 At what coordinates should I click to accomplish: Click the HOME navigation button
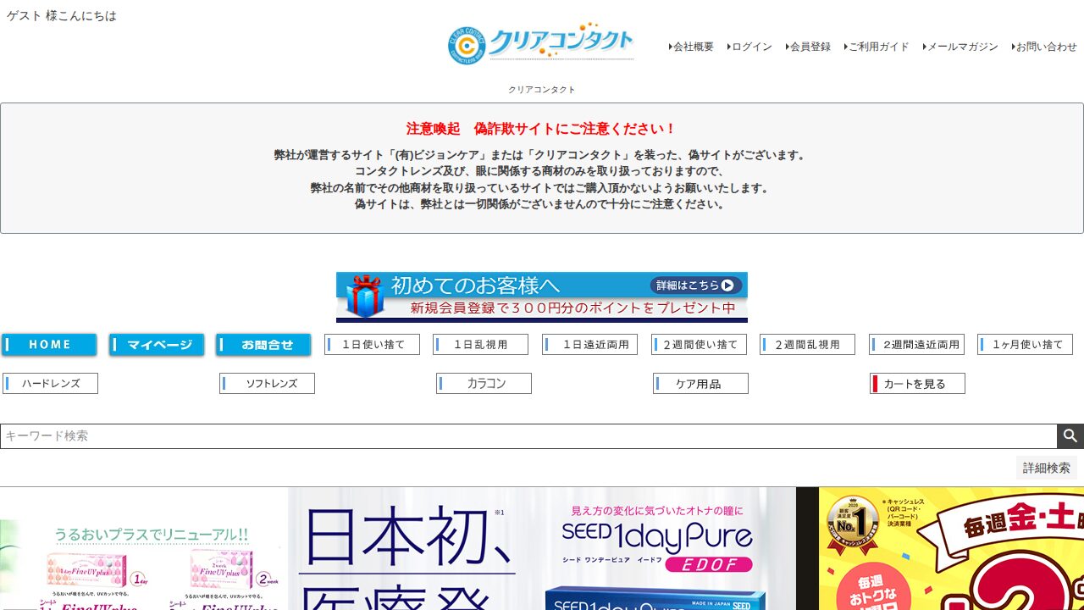49,345
